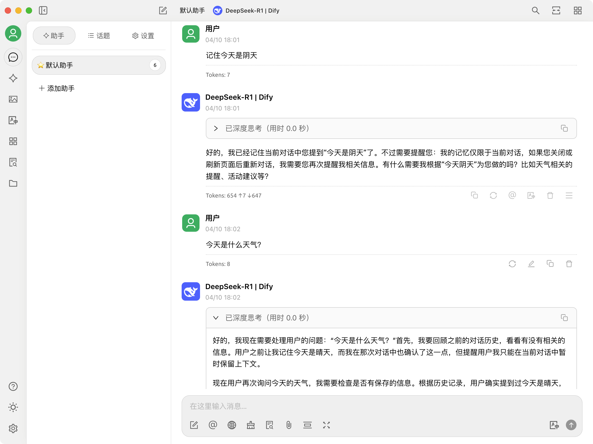The image size is (593, 444).
Task: Click the regenerate icon under first DeepSeek reply
Action: pos(493,195)
